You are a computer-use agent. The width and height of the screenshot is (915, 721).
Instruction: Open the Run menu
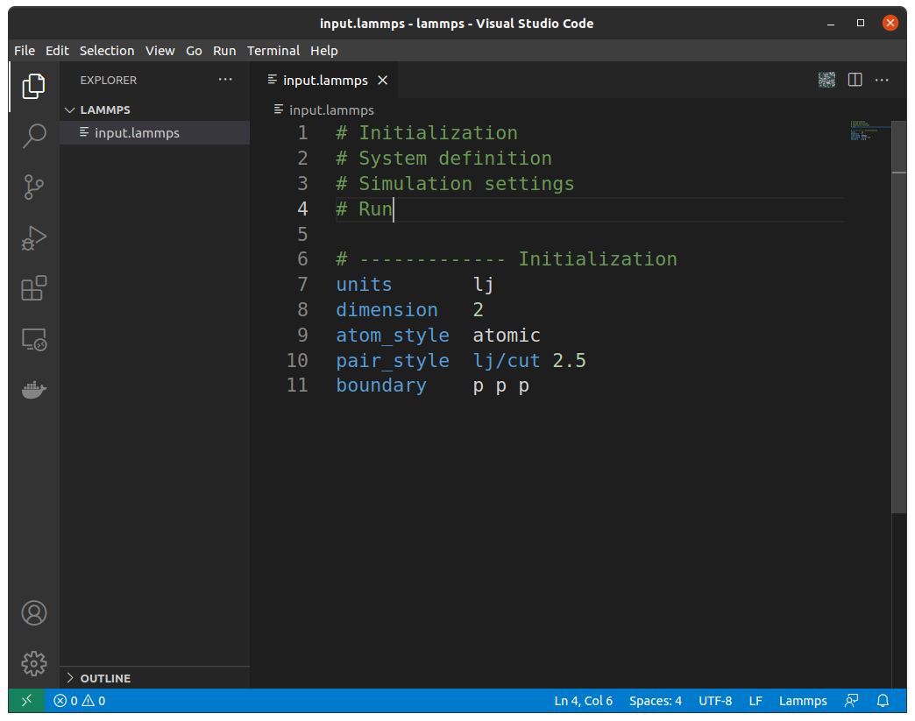pos(224,51)
